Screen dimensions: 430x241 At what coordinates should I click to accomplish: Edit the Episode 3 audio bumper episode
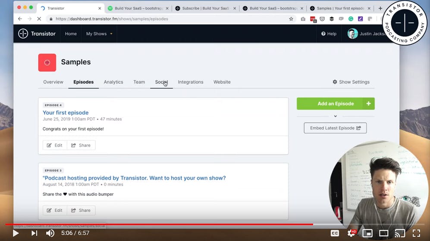55,210
